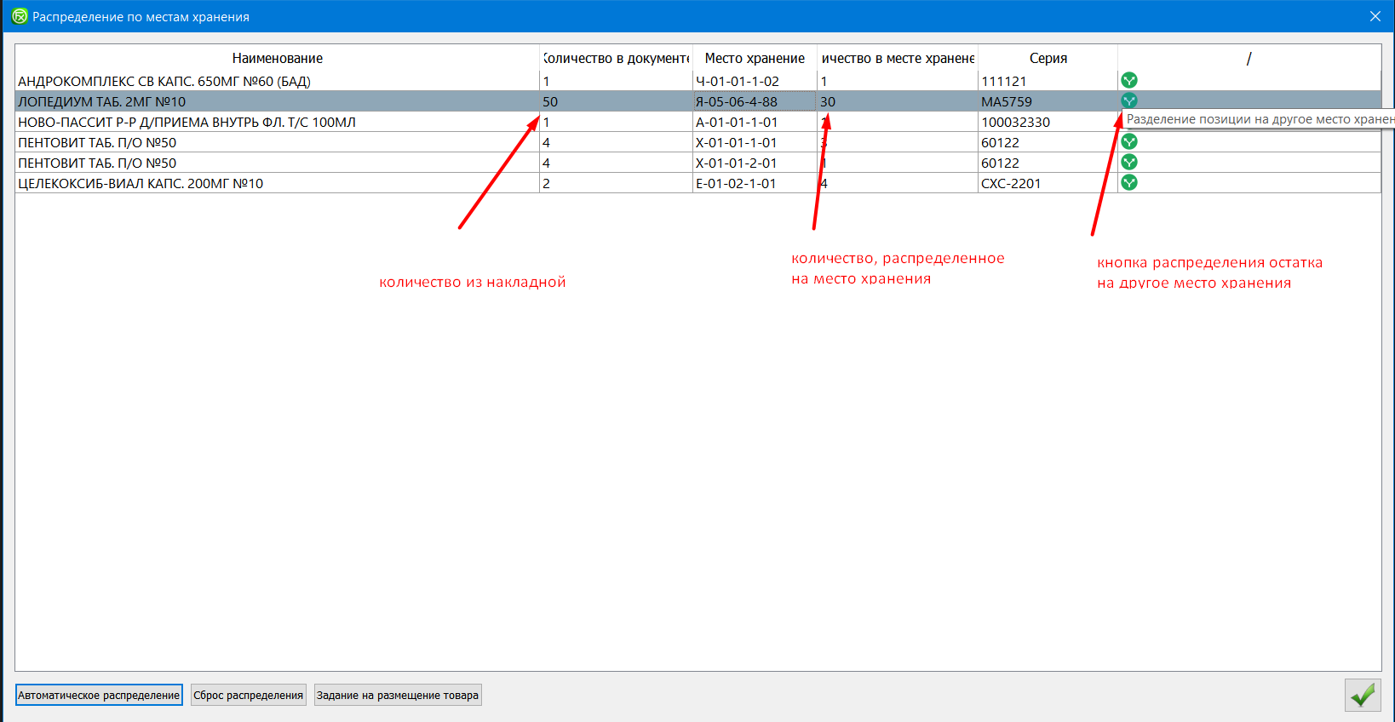
Task: Open Задание на размещение товара
Action: point(397,696)
